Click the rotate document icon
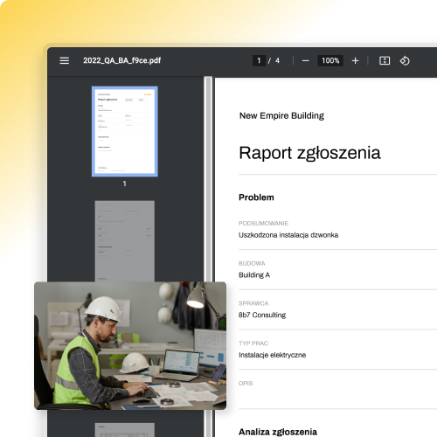Viewport: 437px width, 437px height. (405, 60)
